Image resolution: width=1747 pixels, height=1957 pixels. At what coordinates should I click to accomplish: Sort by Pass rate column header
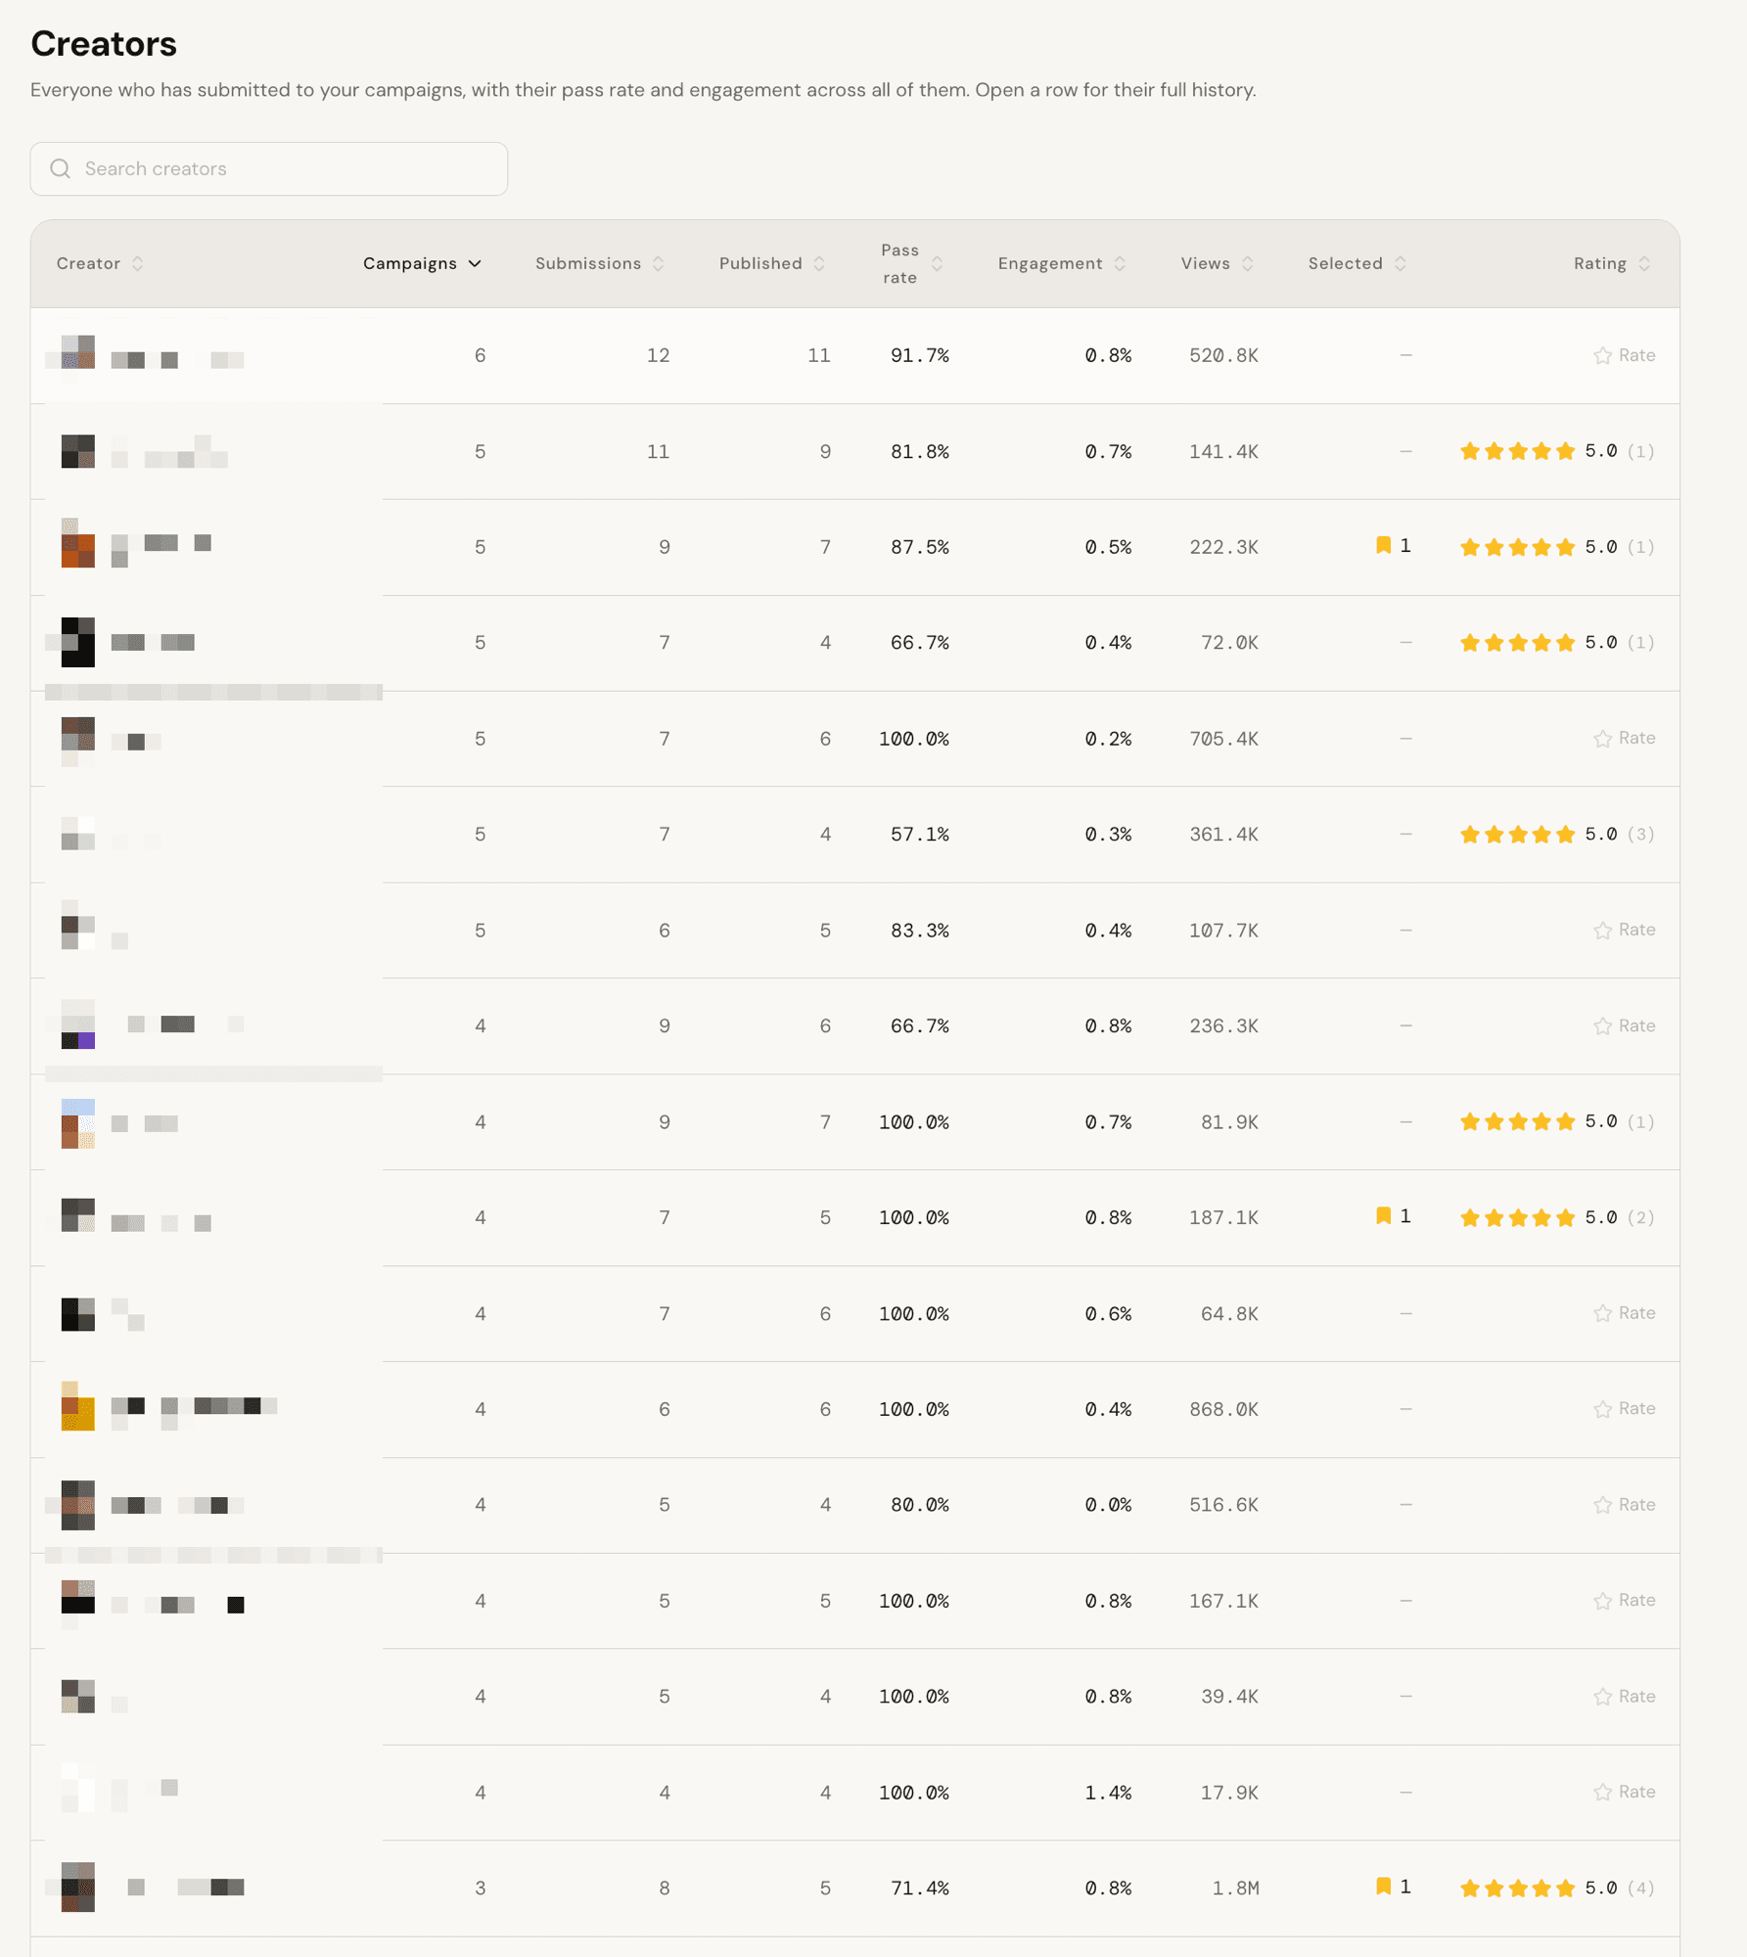click(x=911, y=263)
